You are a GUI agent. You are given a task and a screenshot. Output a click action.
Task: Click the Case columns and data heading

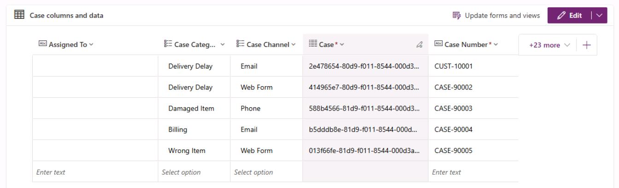66,16
